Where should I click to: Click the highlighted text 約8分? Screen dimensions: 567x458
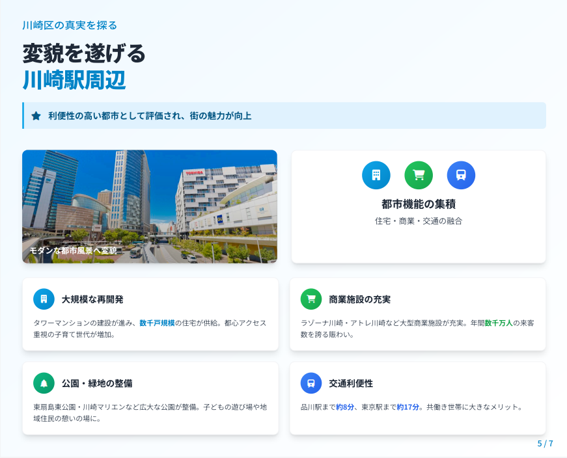click(x=345, y=407)
